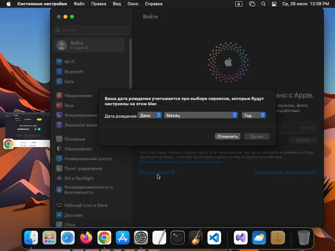Click the sidebar search field

tap(92, 30)
